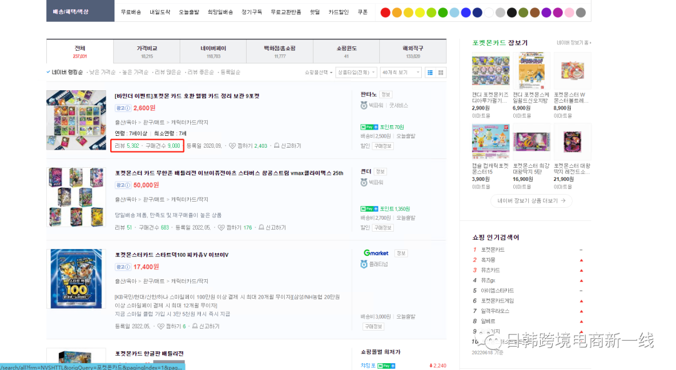Screen dimensions: 676x370
Task: Click 굿서비스 label under 판타노
Action: tap(398, 105)
